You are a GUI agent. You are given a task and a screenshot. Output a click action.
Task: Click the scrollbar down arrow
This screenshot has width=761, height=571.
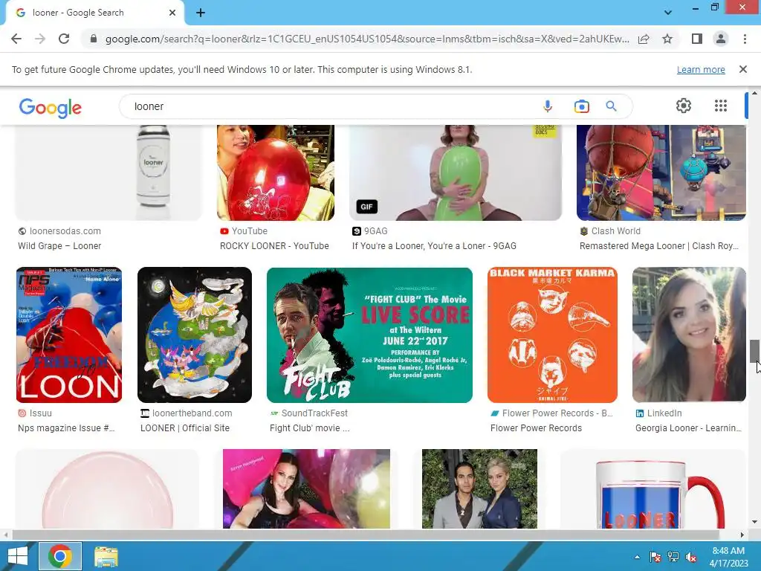[x=754, y=522]
